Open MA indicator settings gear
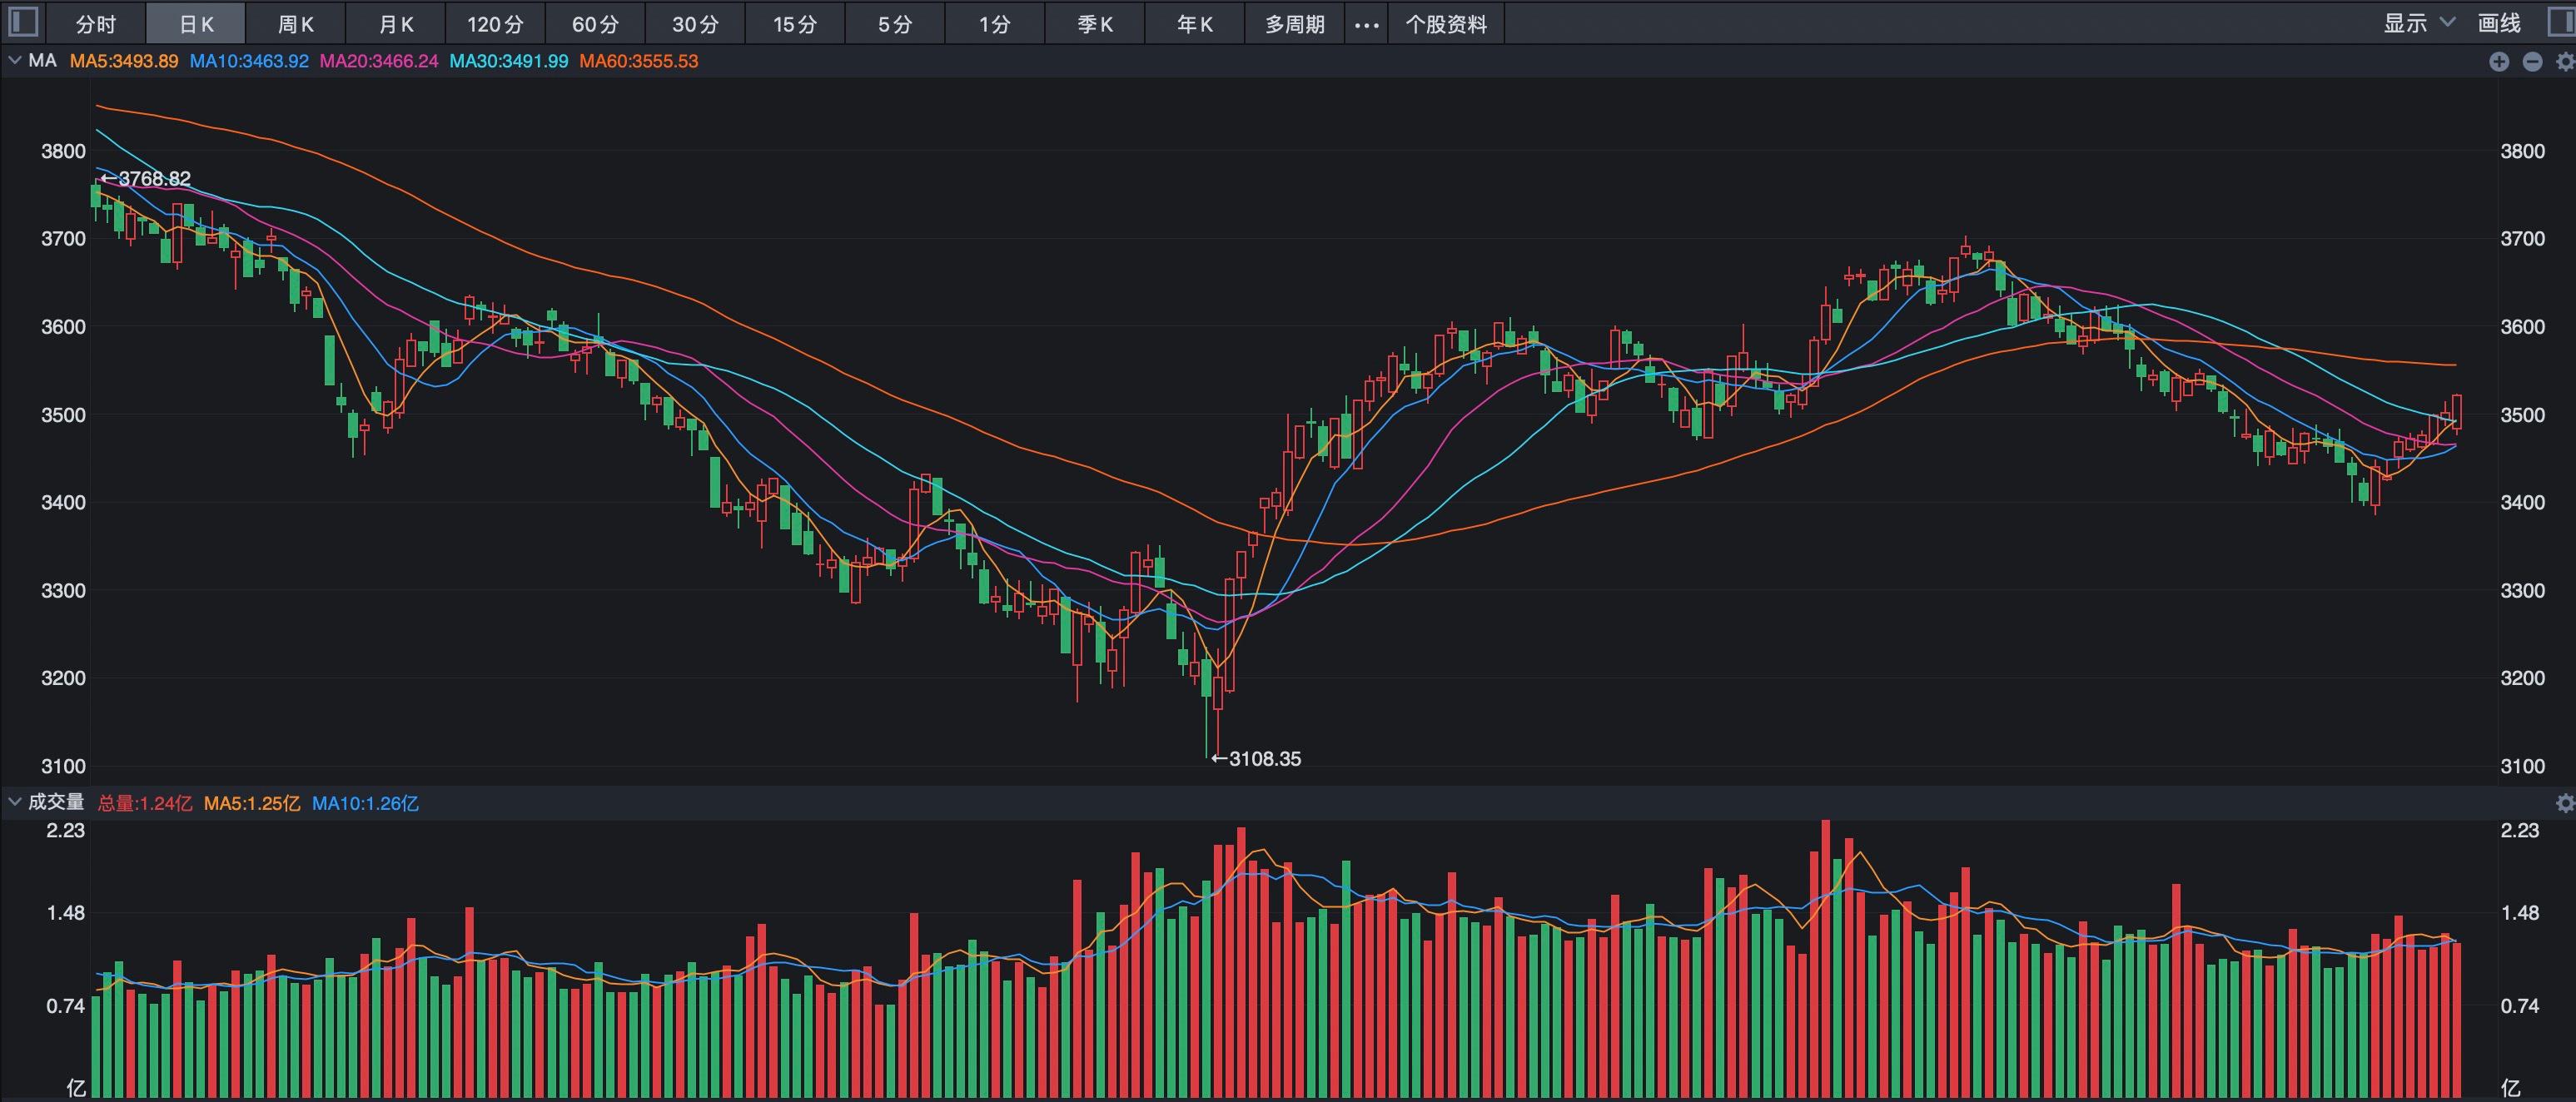 2565,62
